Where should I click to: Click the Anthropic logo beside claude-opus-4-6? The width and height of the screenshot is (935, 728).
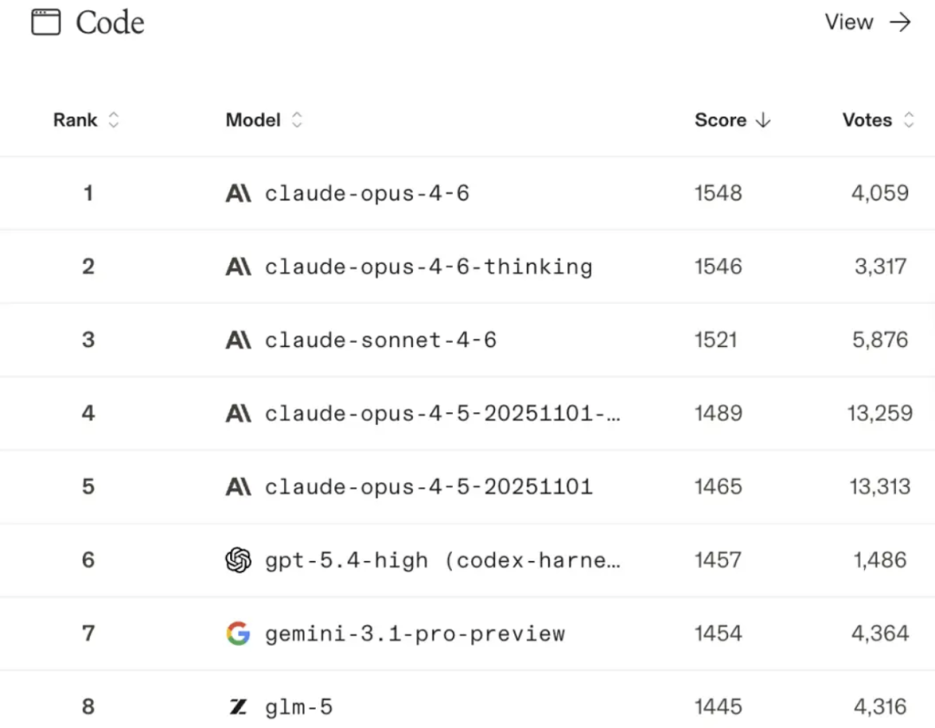tap(238, 193)
